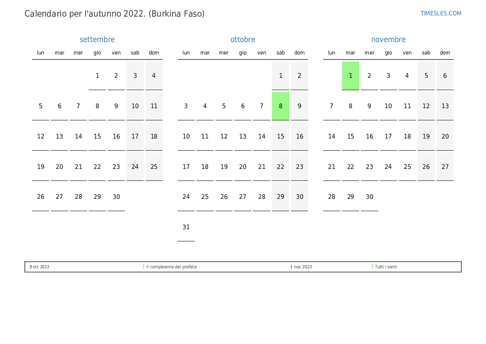Click 'mer' header in novembre
The image size is (486, 344).
point(370,53)
